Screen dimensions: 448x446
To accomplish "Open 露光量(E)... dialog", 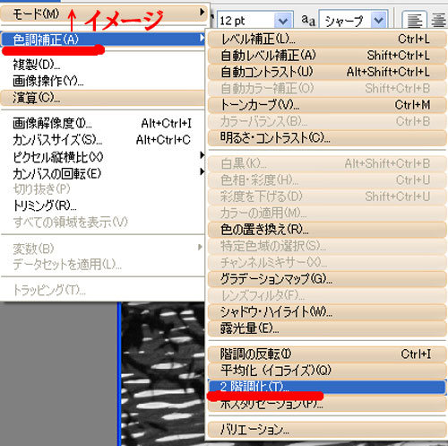I will pos(327,328).
